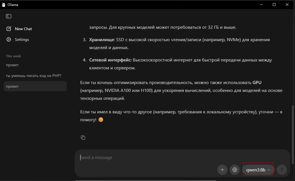Image resolution: width=295 pixels, height=181 pixels.
Task: Toggle the sidebar panel icon
Action: coord(9,16)
